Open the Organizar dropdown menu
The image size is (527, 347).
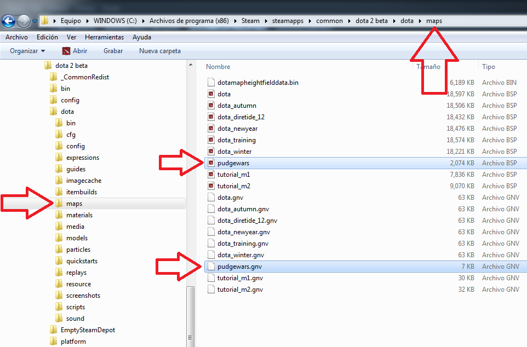point(27,51)
